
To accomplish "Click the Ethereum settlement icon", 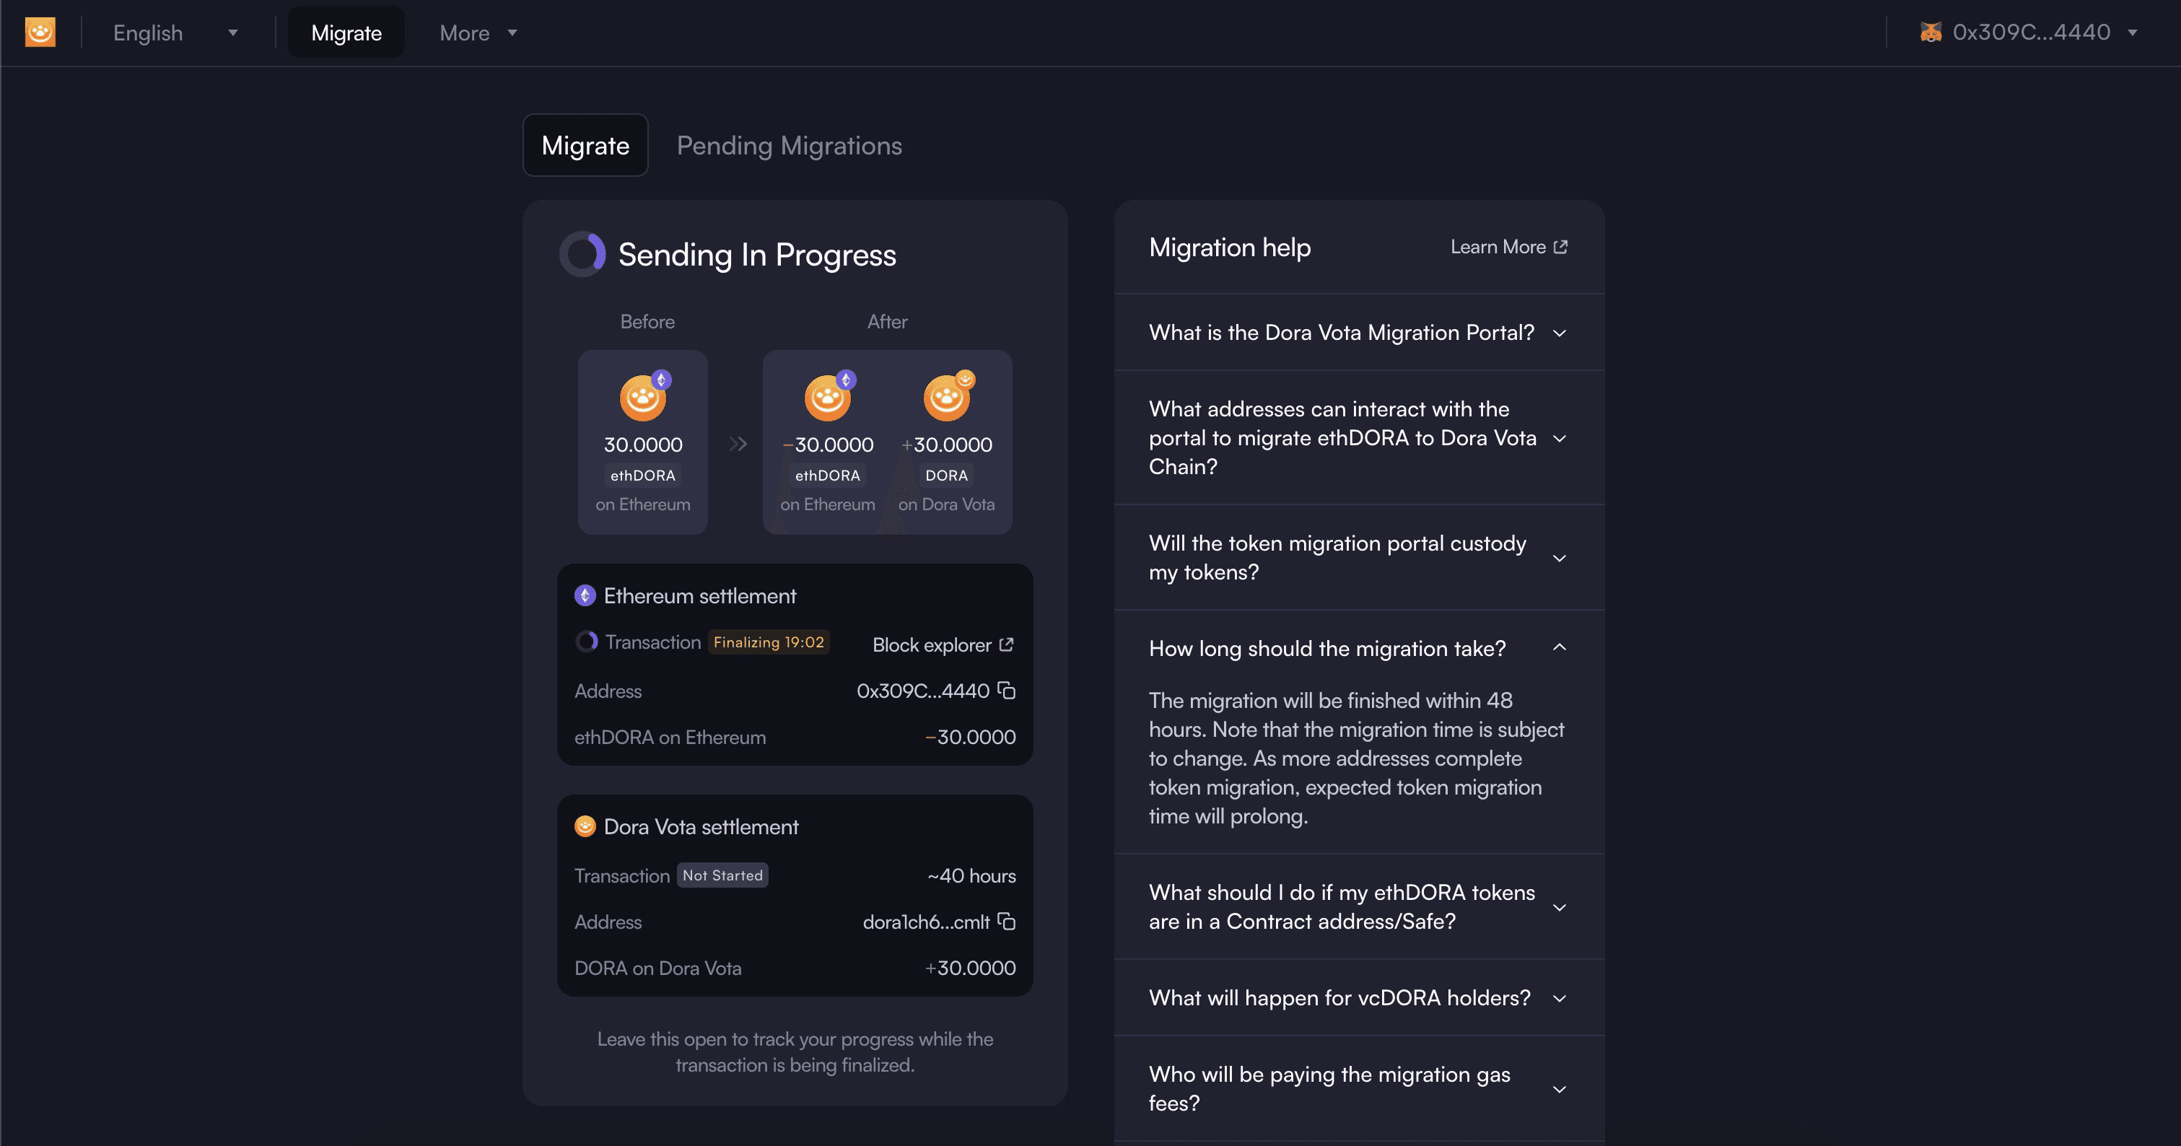I will (x=585, y=596).
